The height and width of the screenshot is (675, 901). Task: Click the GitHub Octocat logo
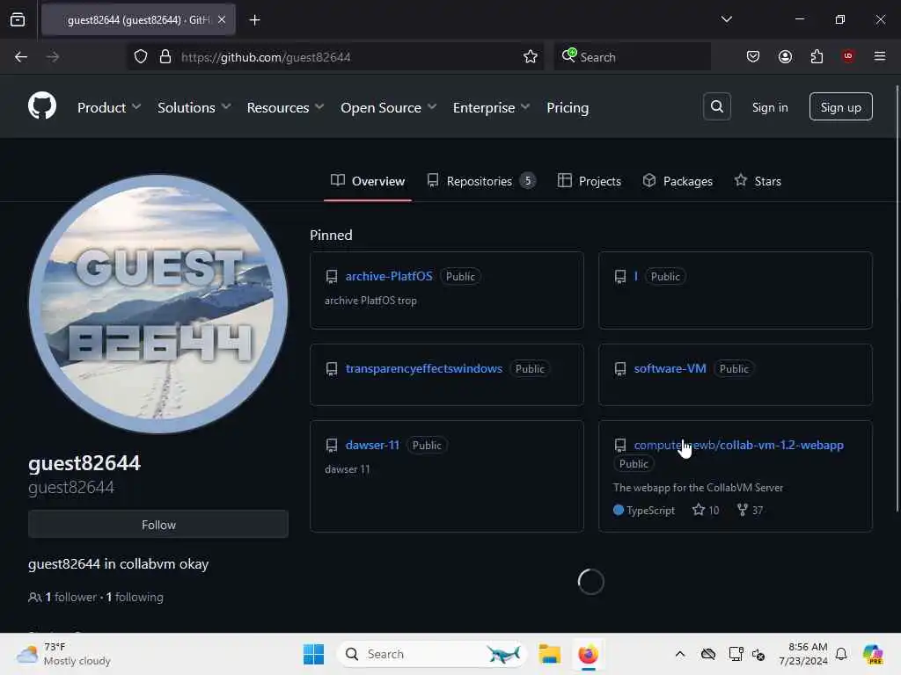coord(42,106)
